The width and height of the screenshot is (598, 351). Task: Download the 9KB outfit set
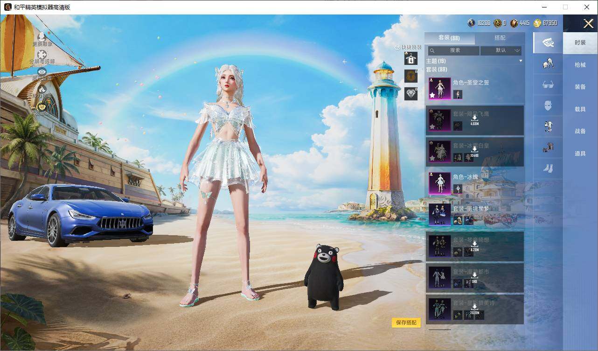click(x=474, y=278)
